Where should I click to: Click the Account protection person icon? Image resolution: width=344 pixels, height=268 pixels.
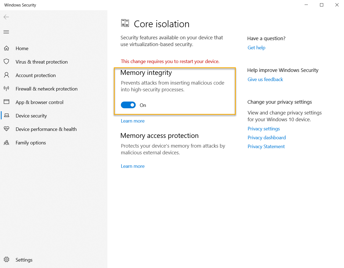click(6, 75)
